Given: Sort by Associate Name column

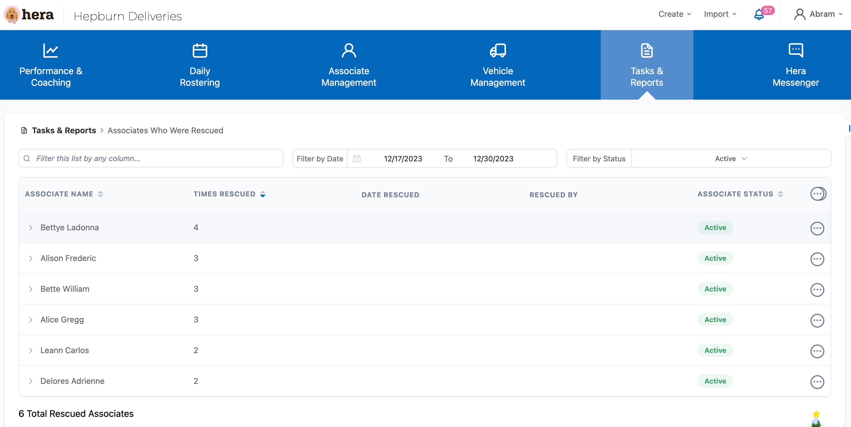Looking at the screenshot, I should pyautogui.click(x=101, y=194).
